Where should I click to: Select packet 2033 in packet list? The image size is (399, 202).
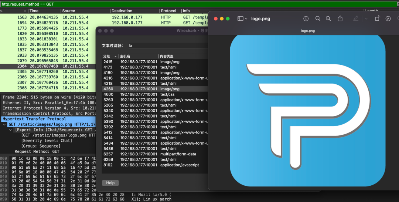point(48,55)
